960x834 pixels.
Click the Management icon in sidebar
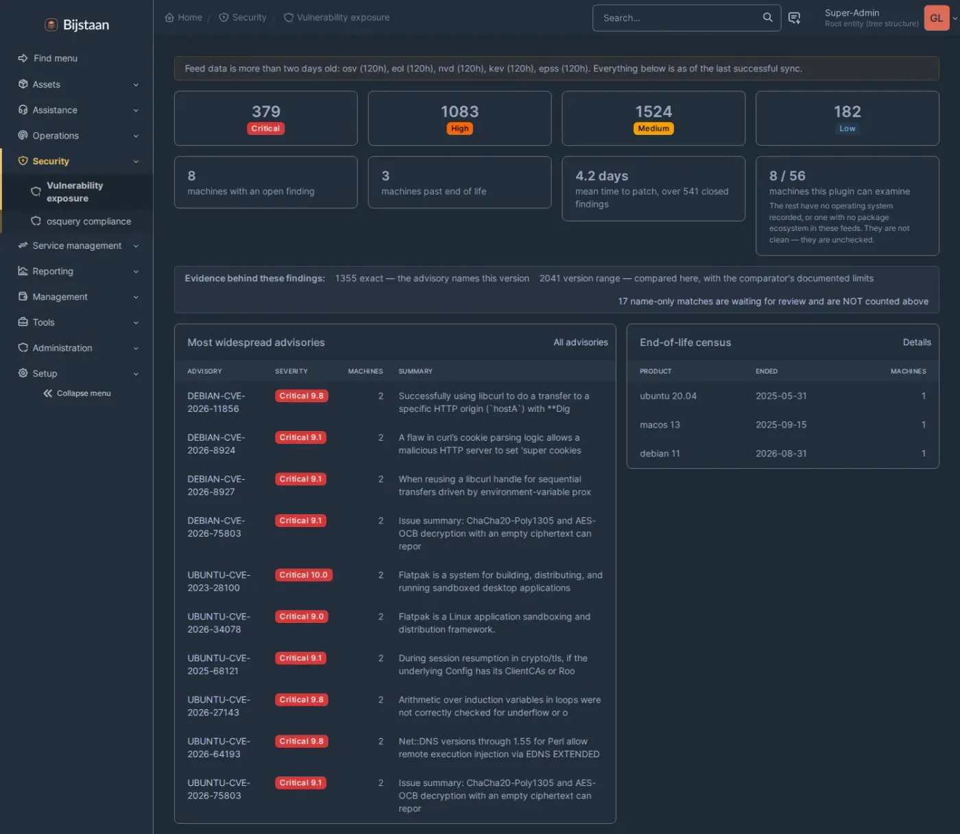(23, 297)
